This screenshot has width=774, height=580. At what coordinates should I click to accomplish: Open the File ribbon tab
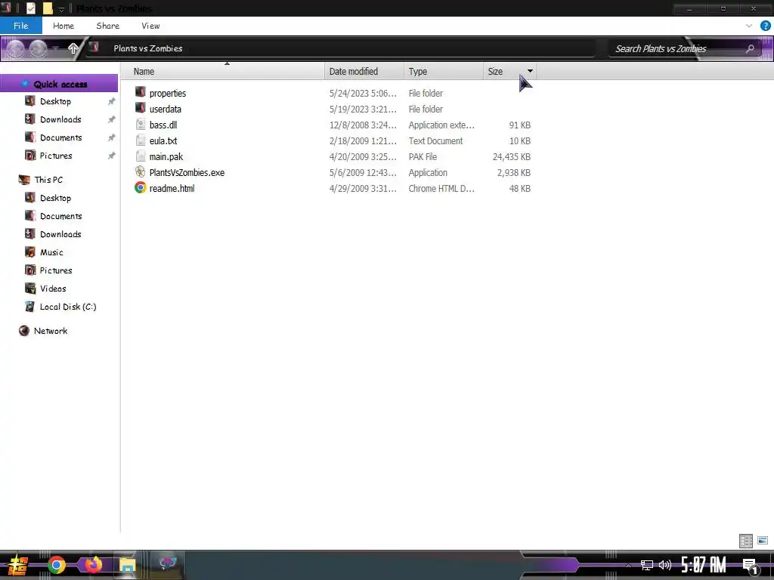pyautogui.click(x=20, y=26)
